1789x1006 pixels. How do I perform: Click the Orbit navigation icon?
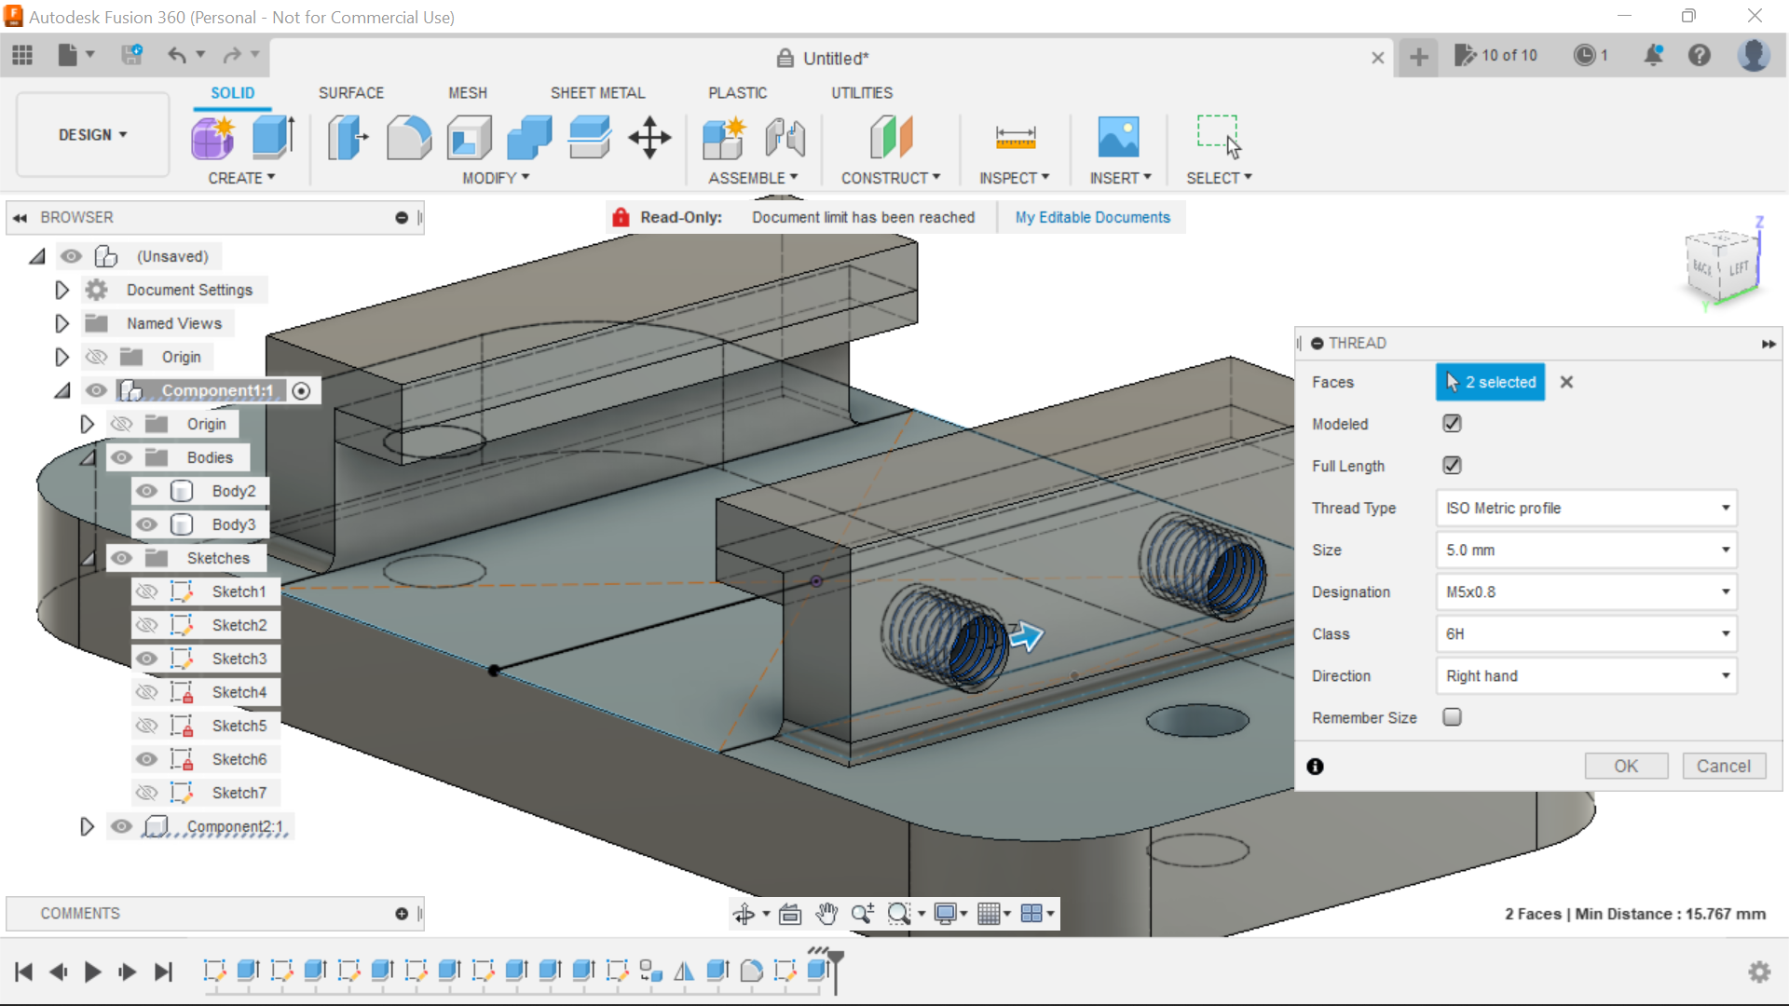click(x=744, y=914)
